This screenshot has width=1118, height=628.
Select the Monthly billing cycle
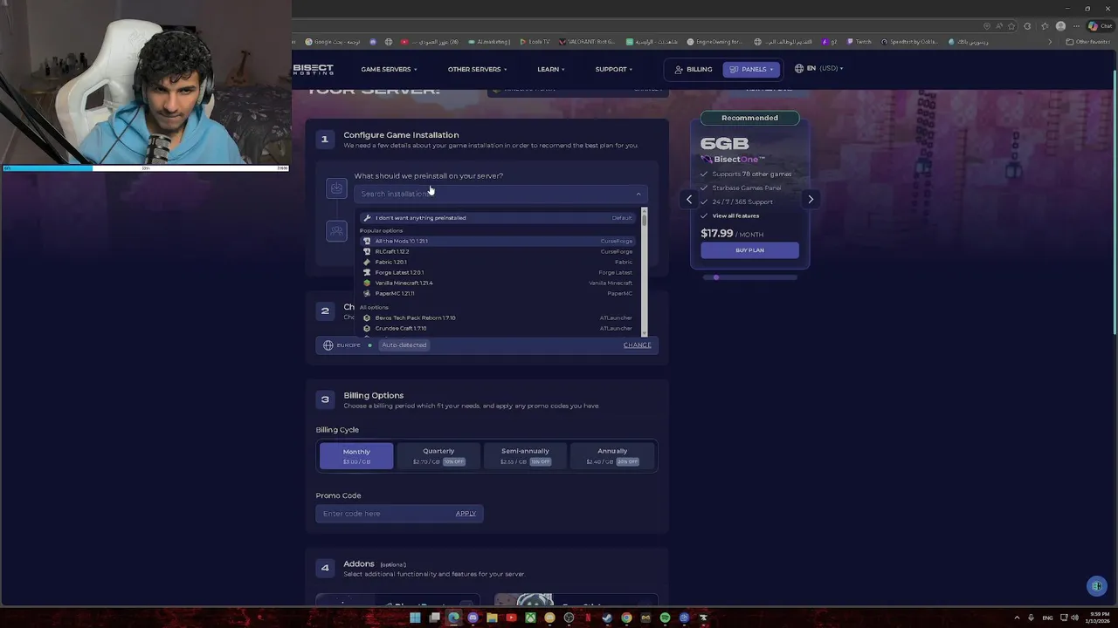pos(356,456)
